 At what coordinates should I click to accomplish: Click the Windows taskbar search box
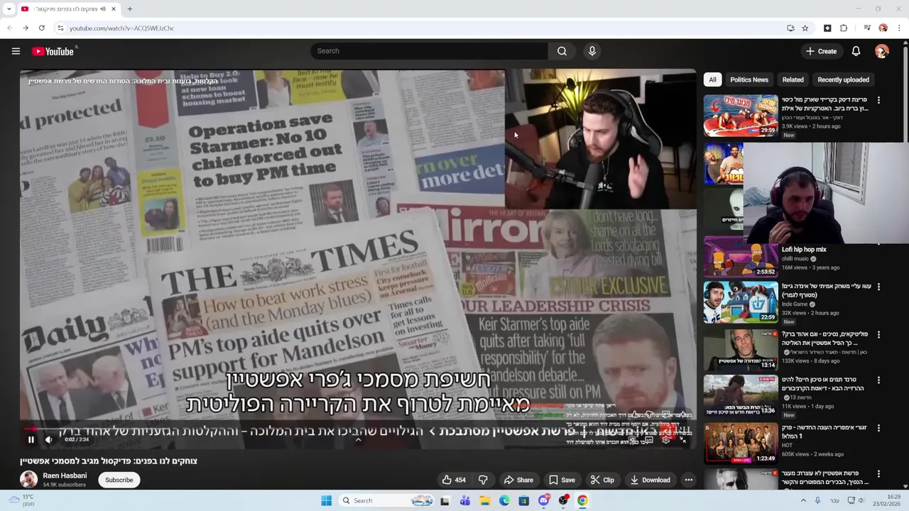(x=387, y=500)
